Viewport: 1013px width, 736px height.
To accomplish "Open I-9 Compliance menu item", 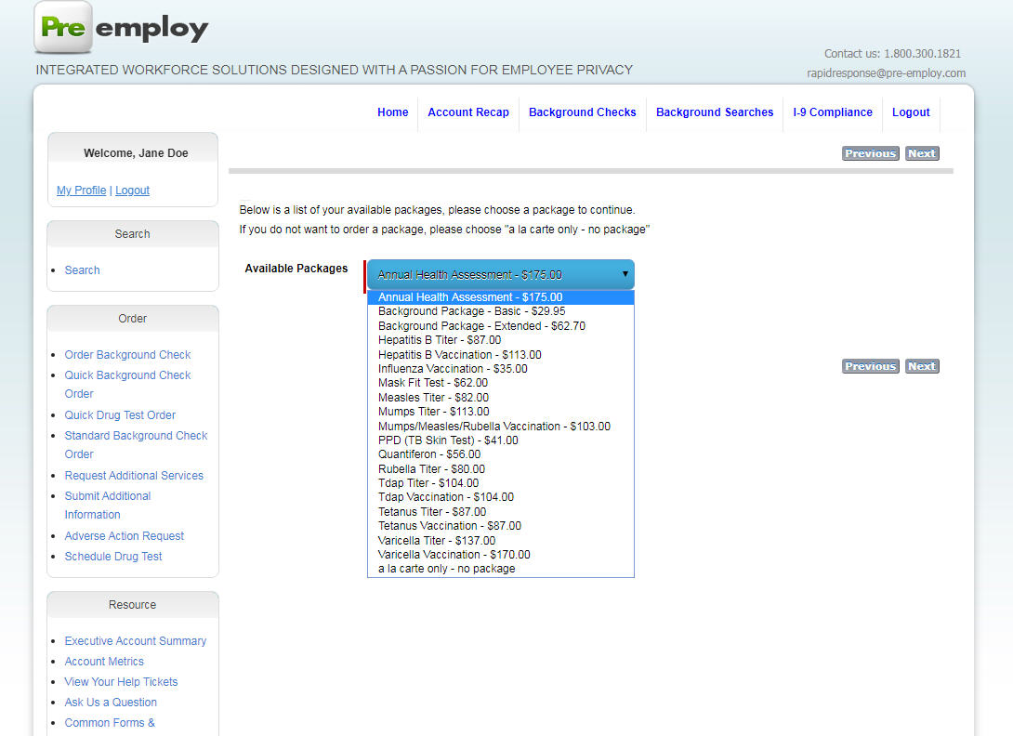I will point(832,112).
